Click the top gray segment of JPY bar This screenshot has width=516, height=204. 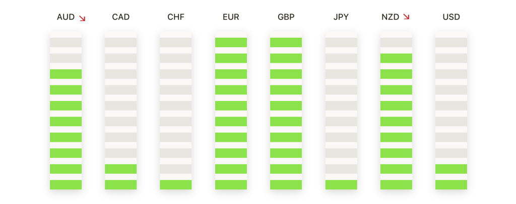pyautogui.click(x=341, y=42)
